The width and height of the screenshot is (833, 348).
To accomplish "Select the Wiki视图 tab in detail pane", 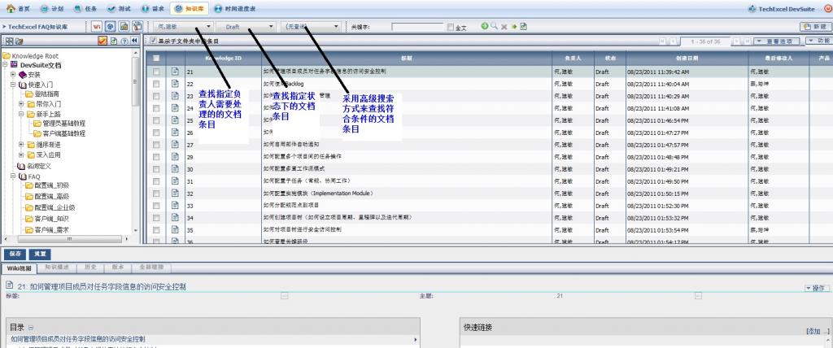I will pos(19,267).
